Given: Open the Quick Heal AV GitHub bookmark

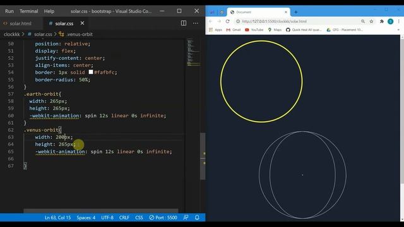Looking at the screenshot, I should click(x=304, y=30).
